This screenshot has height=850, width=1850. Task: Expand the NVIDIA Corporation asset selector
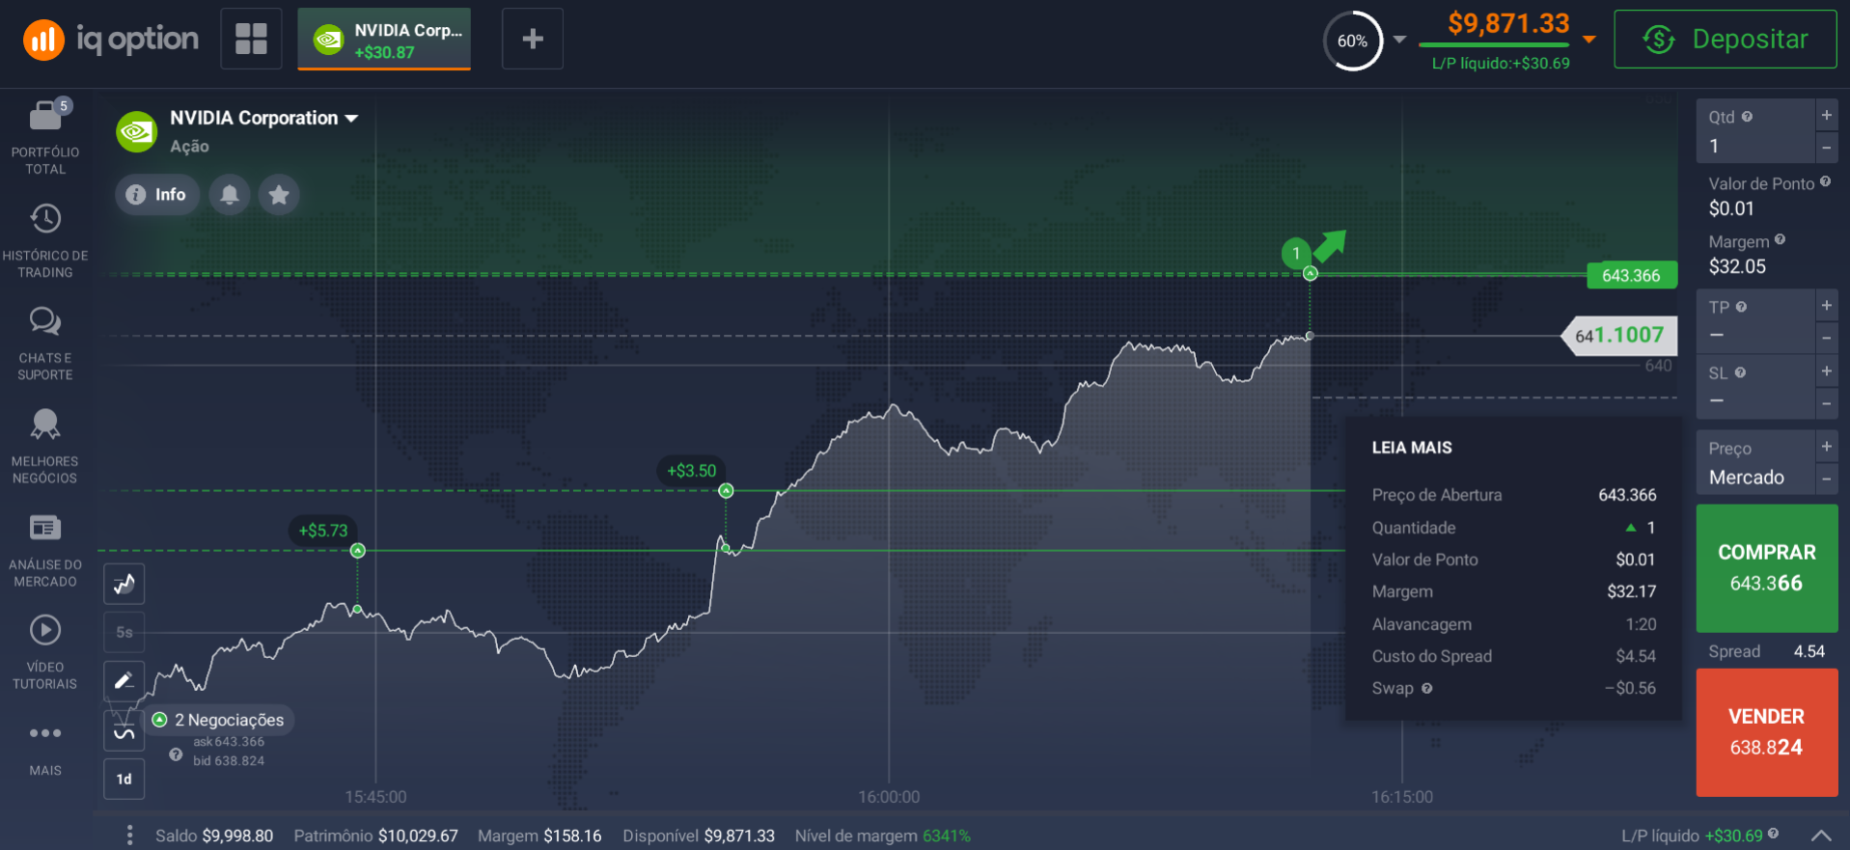coord(263,118)
